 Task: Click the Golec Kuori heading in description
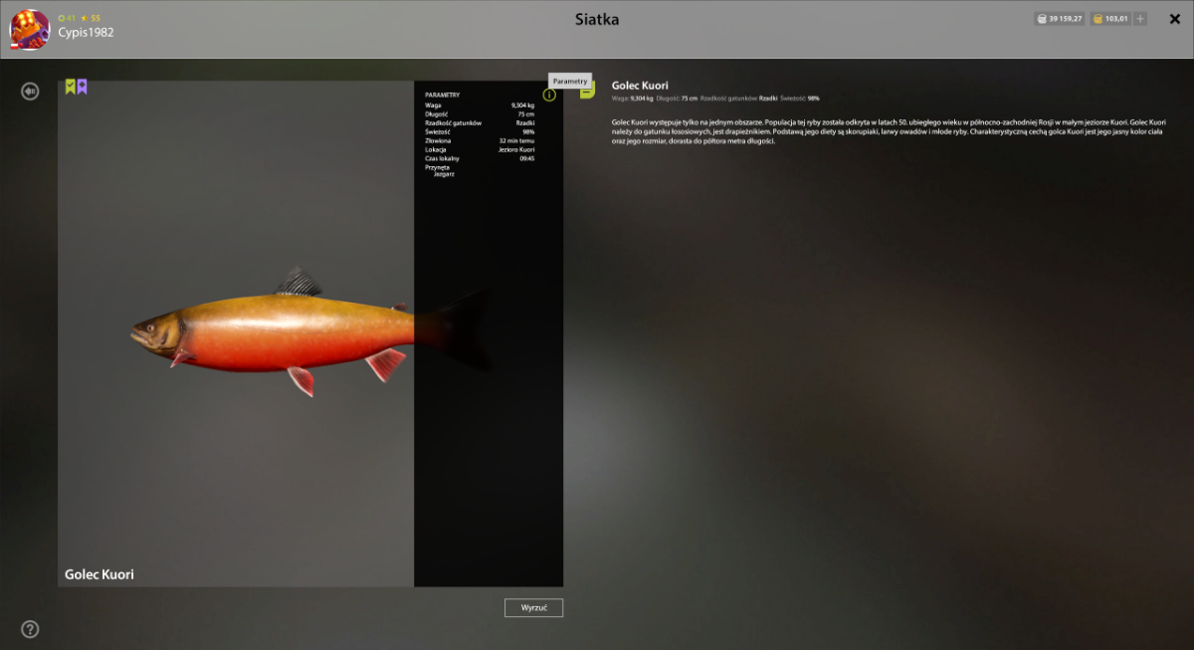(x=640, y=86)
